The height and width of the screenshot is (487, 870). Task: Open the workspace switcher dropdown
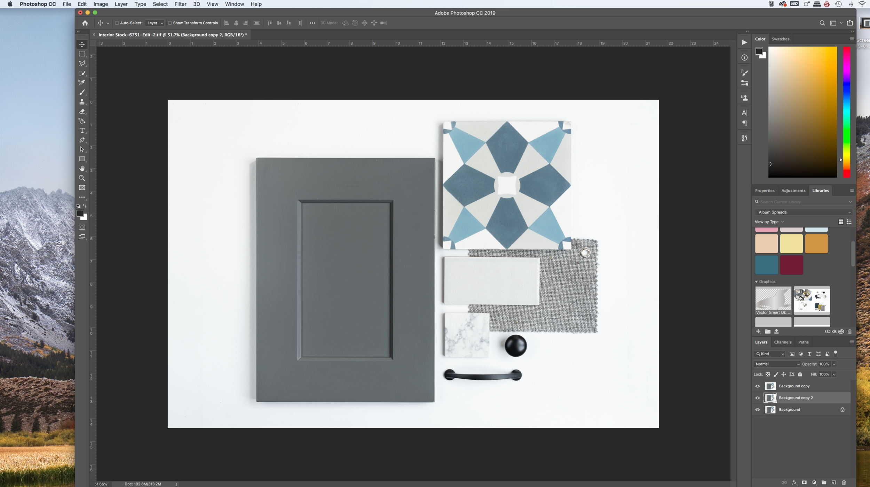[835, 23]
